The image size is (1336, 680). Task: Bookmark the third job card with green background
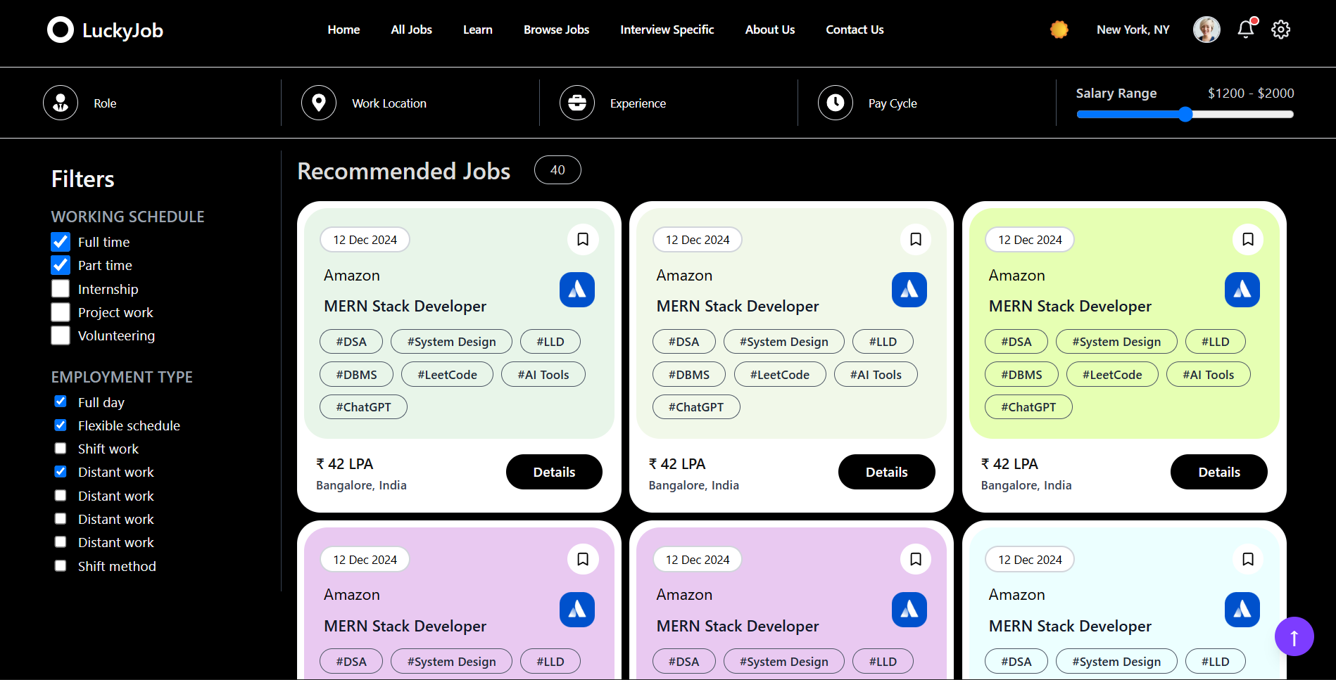click(x=1247, y=240)
